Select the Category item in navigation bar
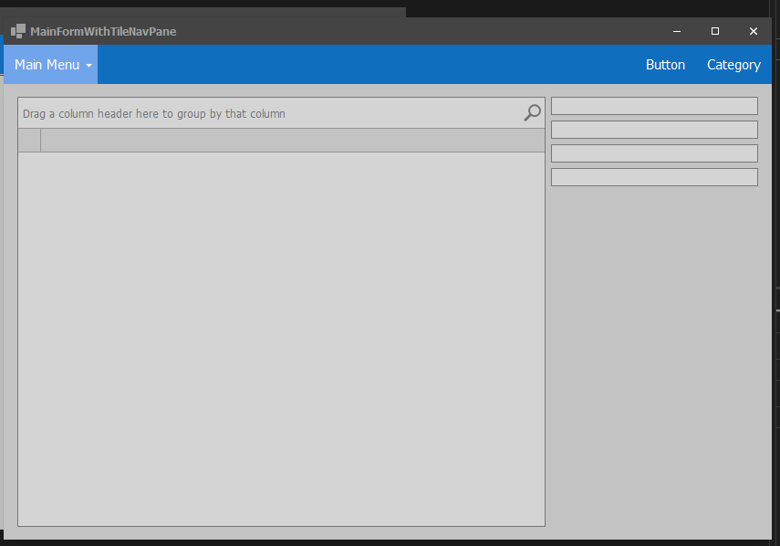This screenshot has height=546, width=780. click(x=733, y=65)
